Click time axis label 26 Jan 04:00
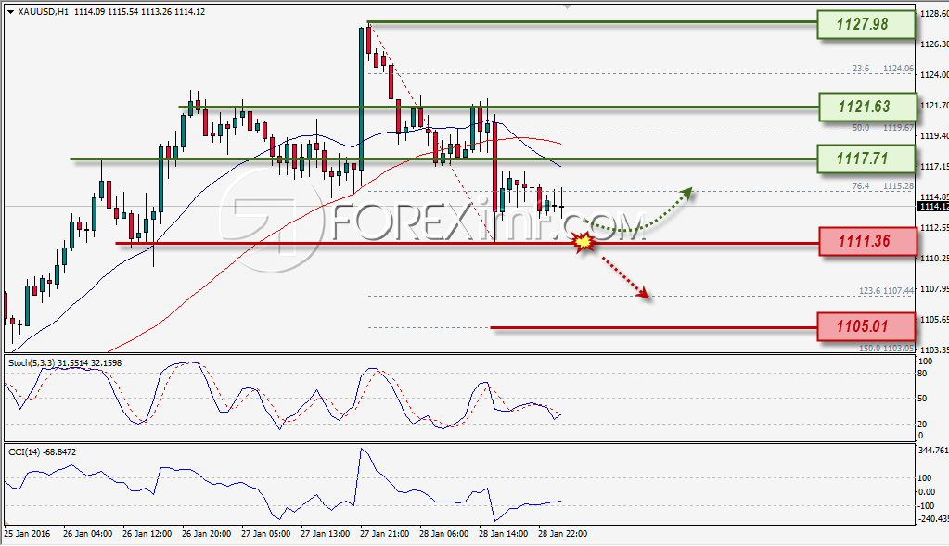The height and width of the screenshot is (546, 949). pos(87,534)
